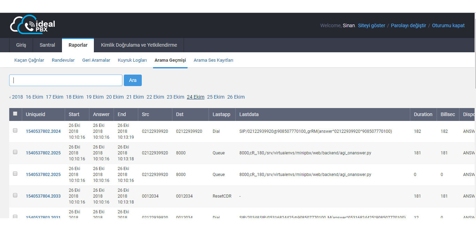
Task: Click the ideal PBX logo
Action: (32, 24)
